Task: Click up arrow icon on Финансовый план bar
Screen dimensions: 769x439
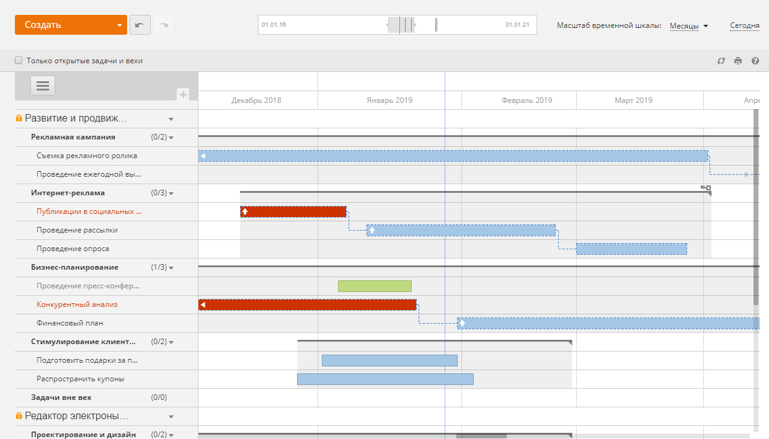Action: click(462, 323)
